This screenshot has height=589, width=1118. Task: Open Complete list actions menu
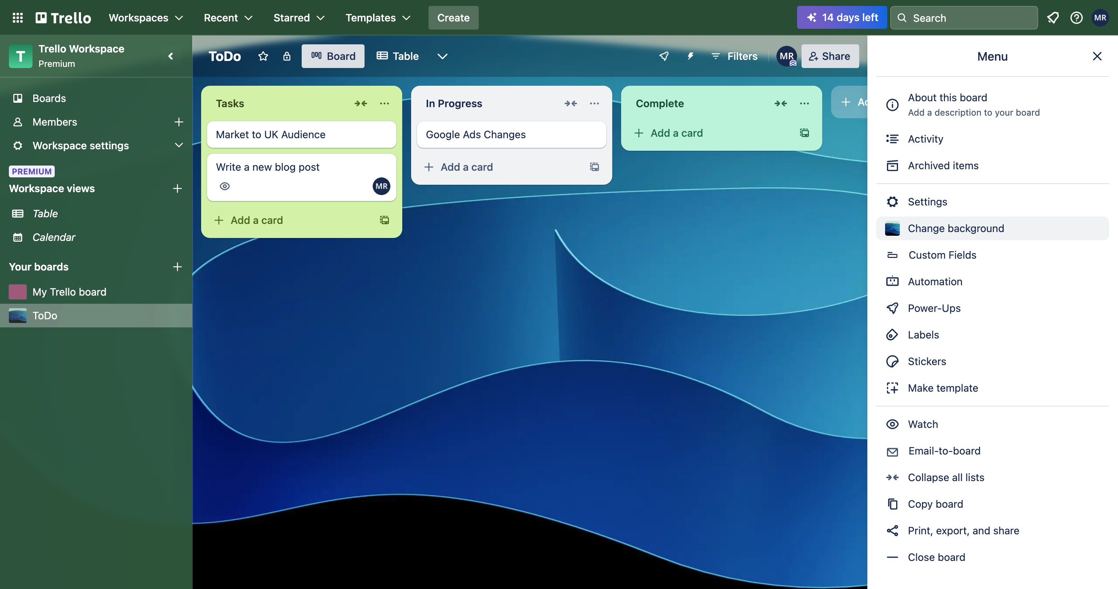[804, 103]
